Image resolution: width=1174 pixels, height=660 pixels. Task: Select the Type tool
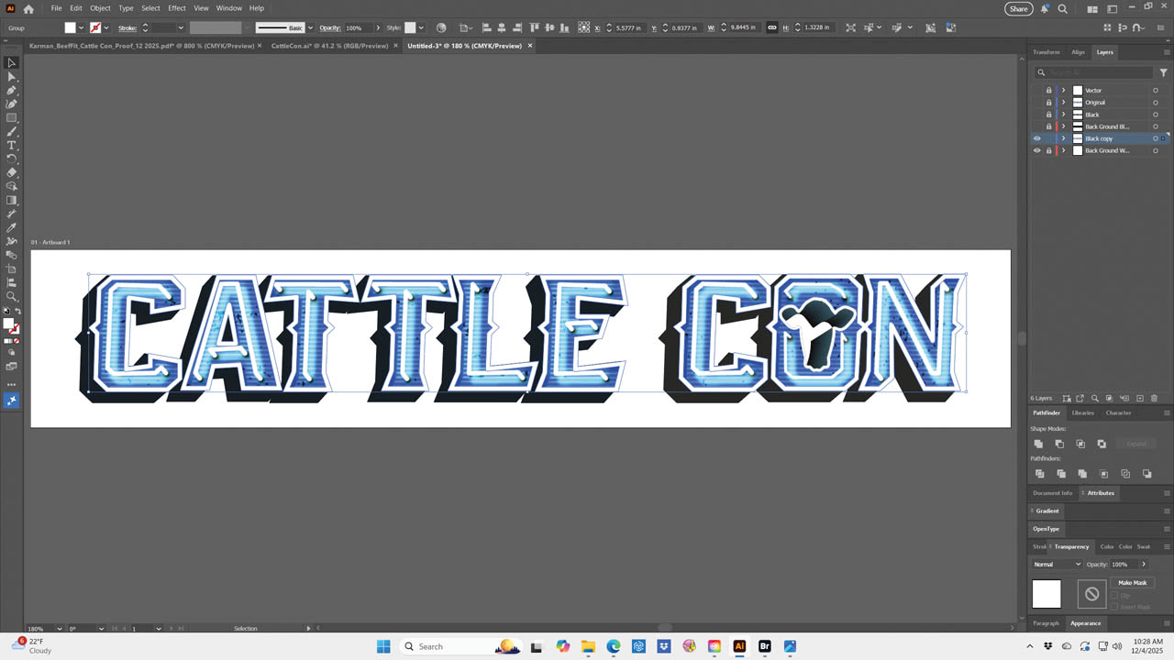[x=12, y=146]
